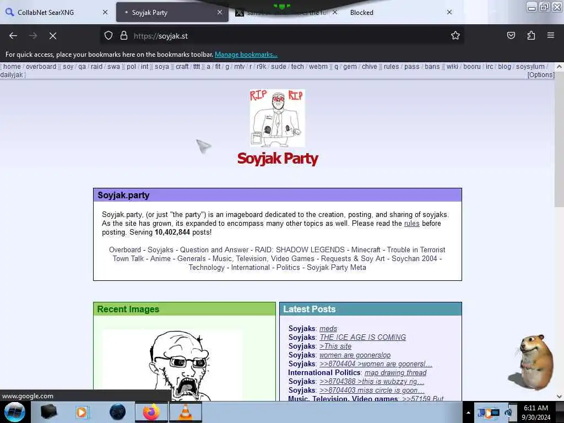This screenshot has width=564, height=423.
Task: Open the Manage bookmarks link
Action: [246, 55]
